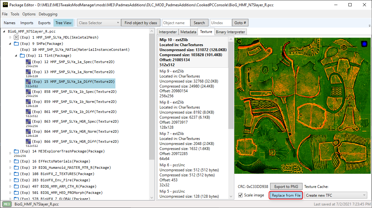The image size is (372, 208).
Task: Open the File menu
Action: 5,14
